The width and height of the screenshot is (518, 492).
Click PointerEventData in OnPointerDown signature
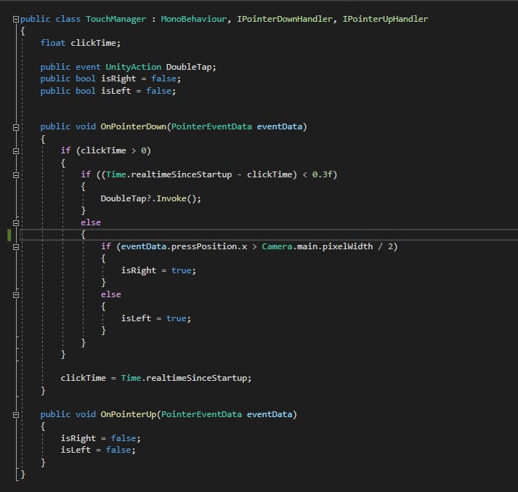[211, 126]
